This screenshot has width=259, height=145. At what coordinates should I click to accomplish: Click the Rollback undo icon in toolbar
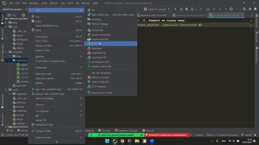(237, 9)
